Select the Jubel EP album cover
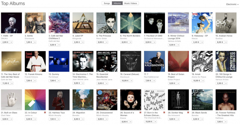The width and height of the screenshot is (240, 125). point(83,23)
